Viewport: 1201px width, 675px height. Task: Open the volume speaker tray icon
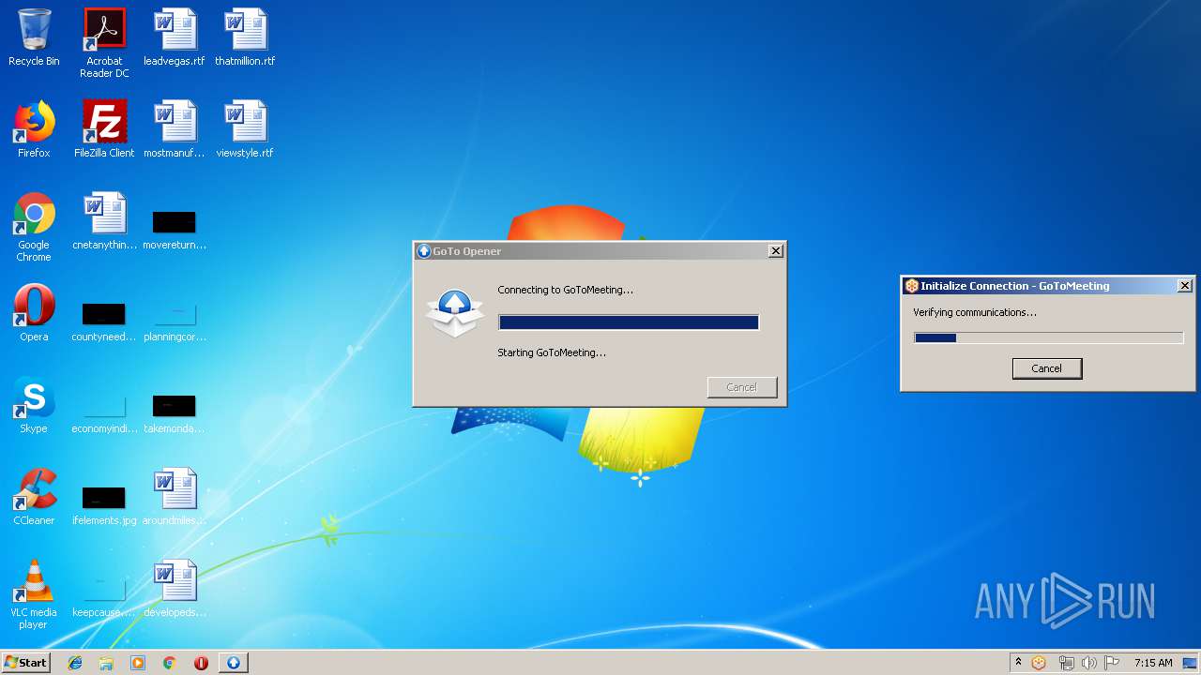[1088, 663]
